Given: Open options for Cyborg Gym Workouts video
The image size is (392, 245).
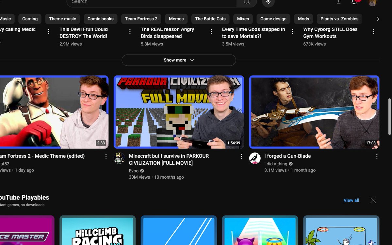Looking at the screenshot, I should tap(374, 31).
